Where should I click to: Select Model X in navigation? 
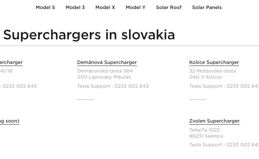coord(105,7)
